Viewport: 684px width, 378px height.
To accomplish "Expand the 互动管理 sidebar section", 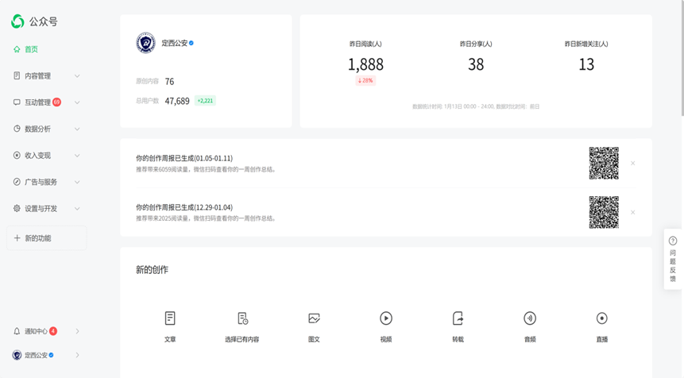I will (46, 102).
